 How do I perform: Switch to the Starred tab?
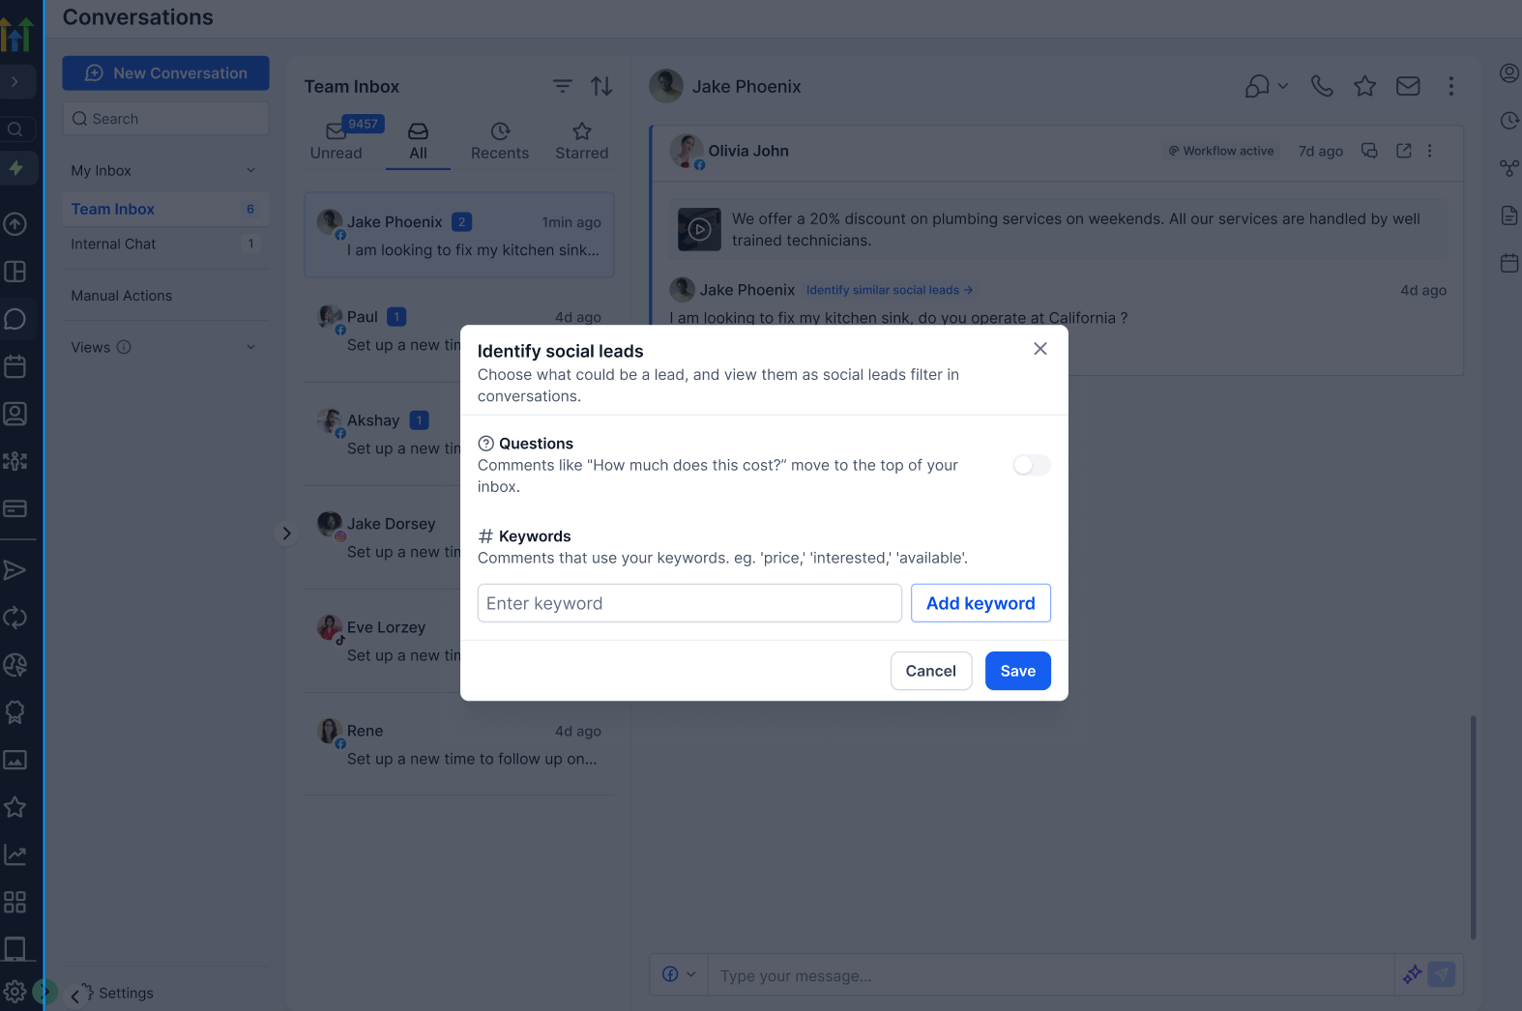[x=582, y=141]
